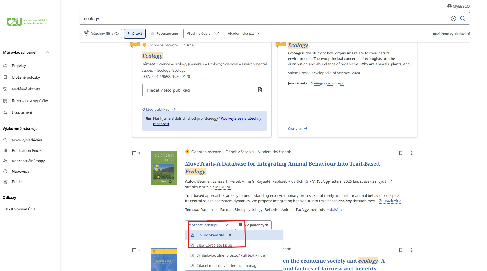Viewport: 487px width, 271px height.
Task: Open the Akademická p... dropdown filter
Action: [x=245, y=34]
